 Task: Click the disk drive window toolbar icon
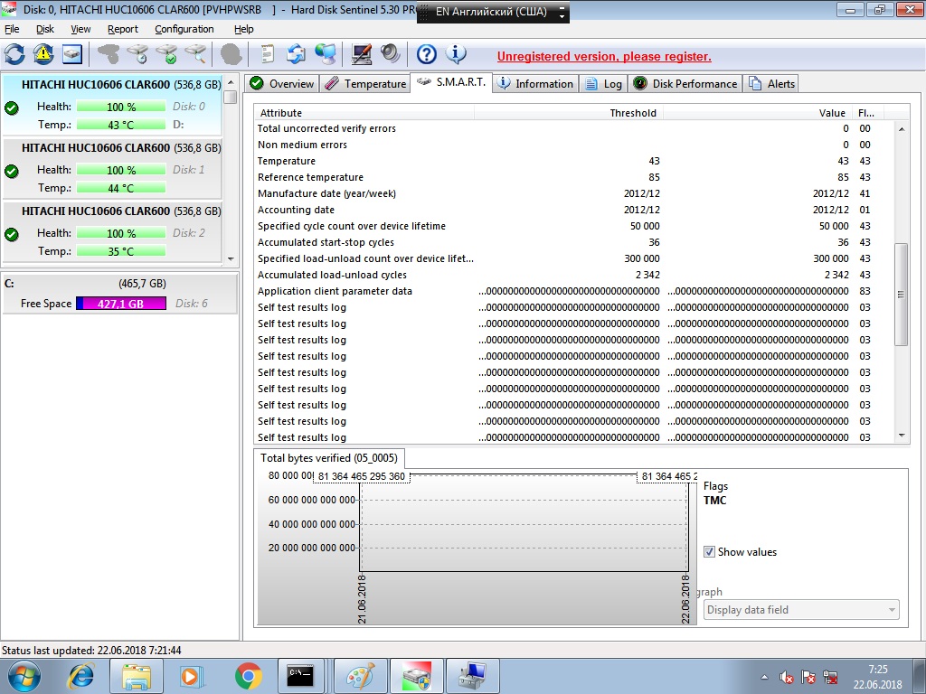point(71,54)
